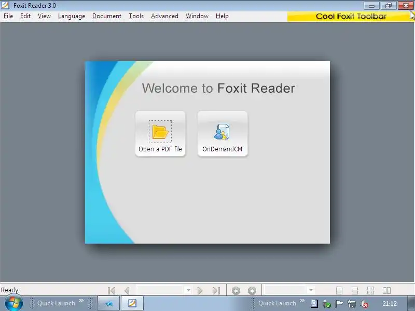Select continuous facing pages layout icon

pos(370,290)
